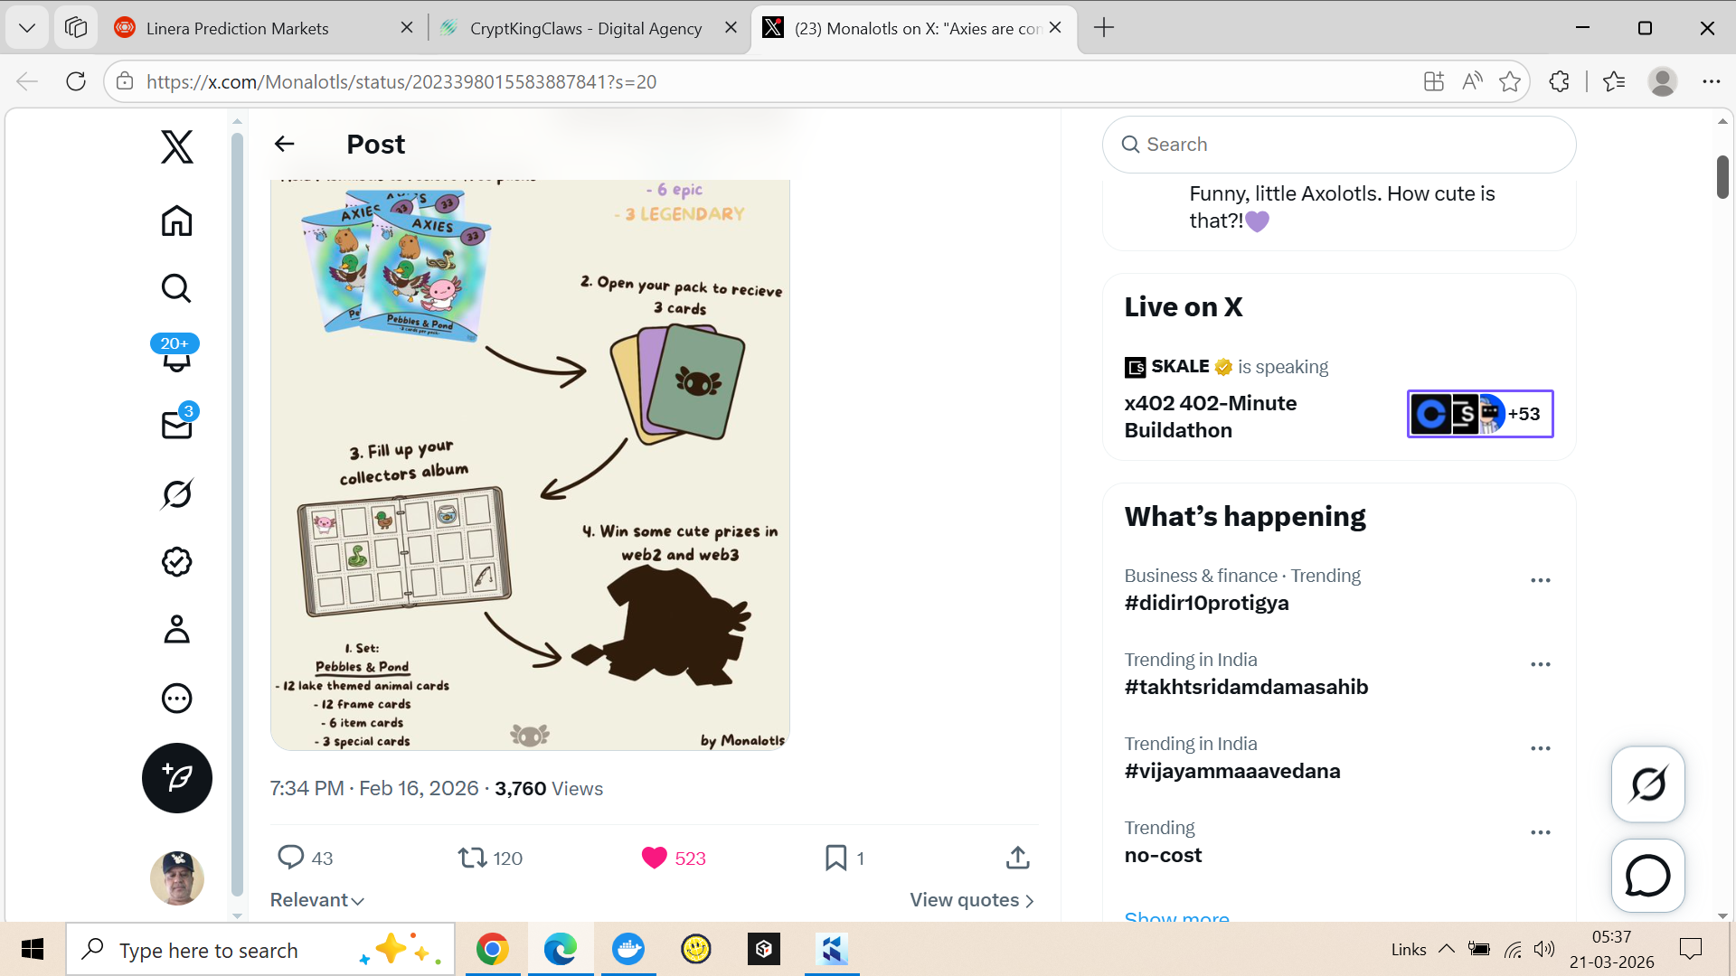Viewport: 1736px width, 976px height.
Task: Click the compose post feather button
Action: (x=176, y=777)
